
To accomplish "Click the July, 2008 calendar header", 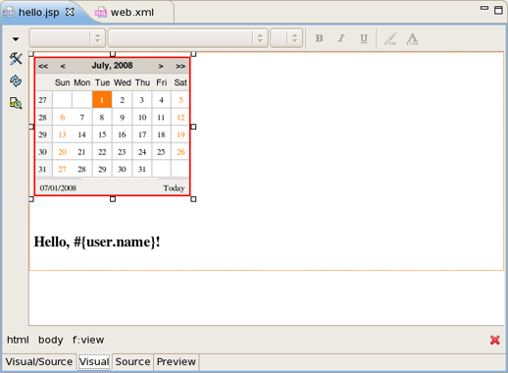I will click(x=112, y=66).
